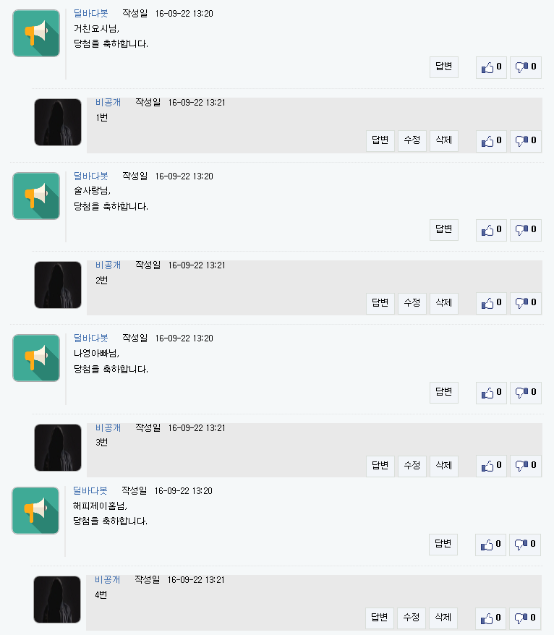The width and height of the screenshot is (554, 635).
Task: Dislike the 나영아빠님 congratulation comment
Action: pos(525,393)
